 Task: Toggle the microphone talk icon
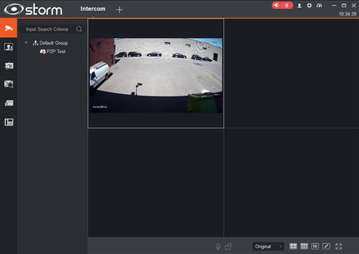[x=218, y=246]
